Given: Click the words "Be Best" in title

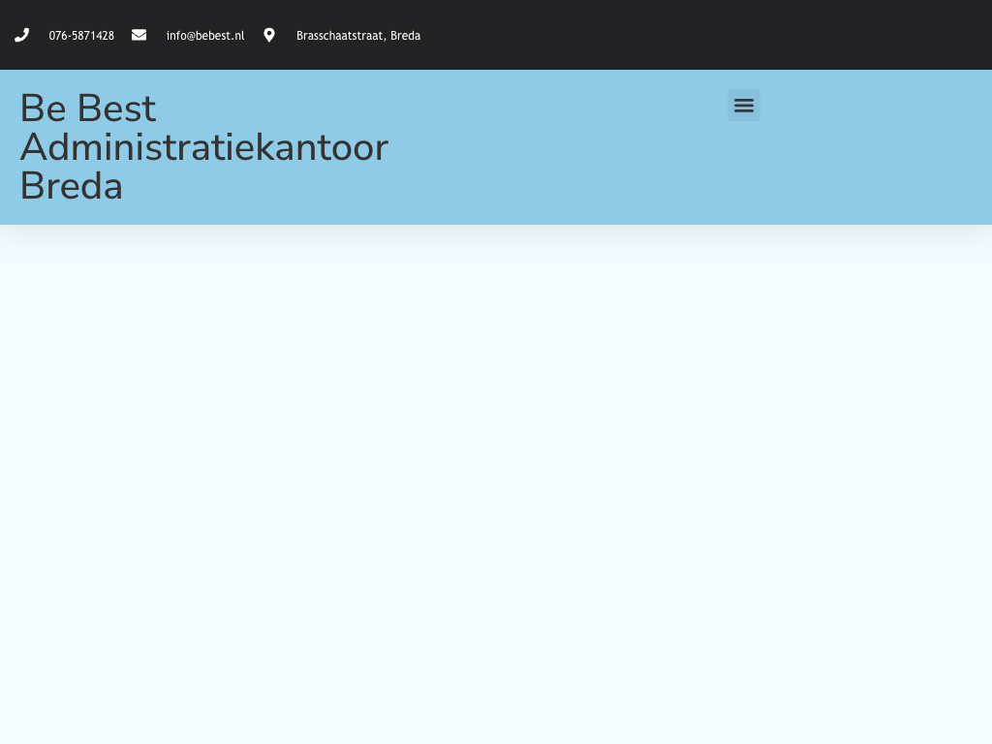Looking at the screenshot, I should click(87, 108).
